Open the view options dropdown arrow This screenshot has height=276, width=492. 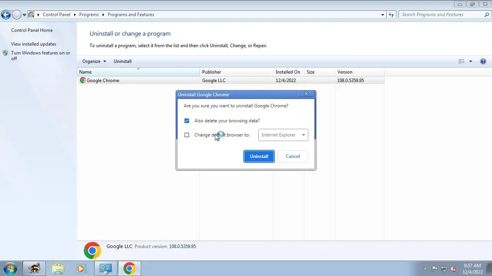tap(470, 61)
